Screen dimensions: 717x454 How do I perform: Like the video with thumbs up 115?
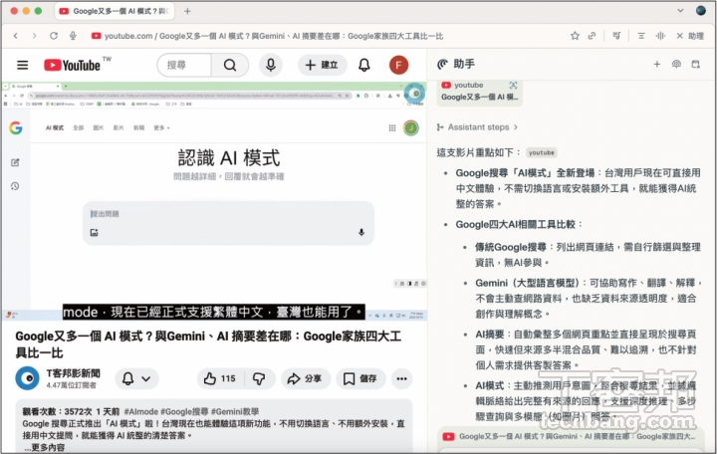click(221, 378)
